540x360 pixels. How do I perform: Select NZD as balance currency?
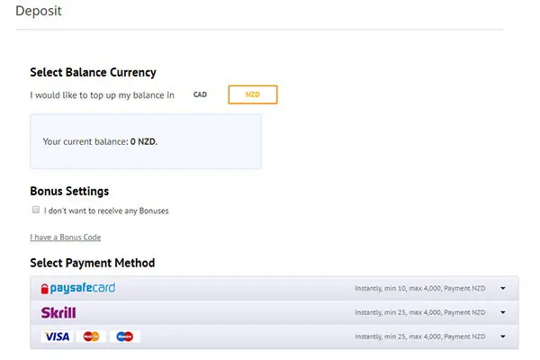pyautogui.click(x=253, y=94)
